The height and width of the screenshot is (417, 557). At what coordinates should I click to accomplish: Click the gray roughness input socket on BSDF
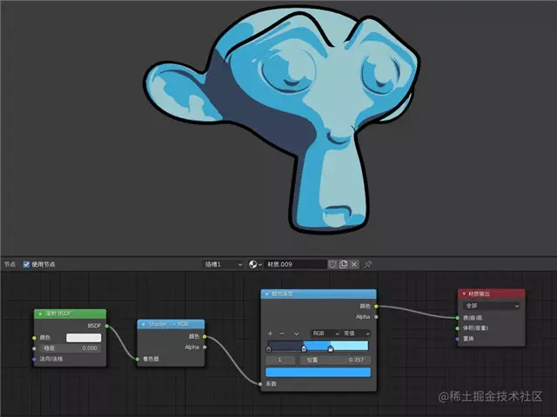coord(34,348)
